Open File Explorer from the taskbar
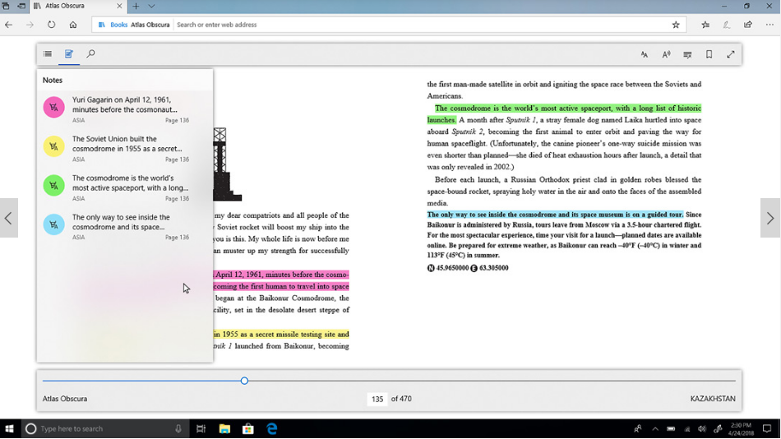781x439 pixels. pyautogui.click(x=224, y=428)
